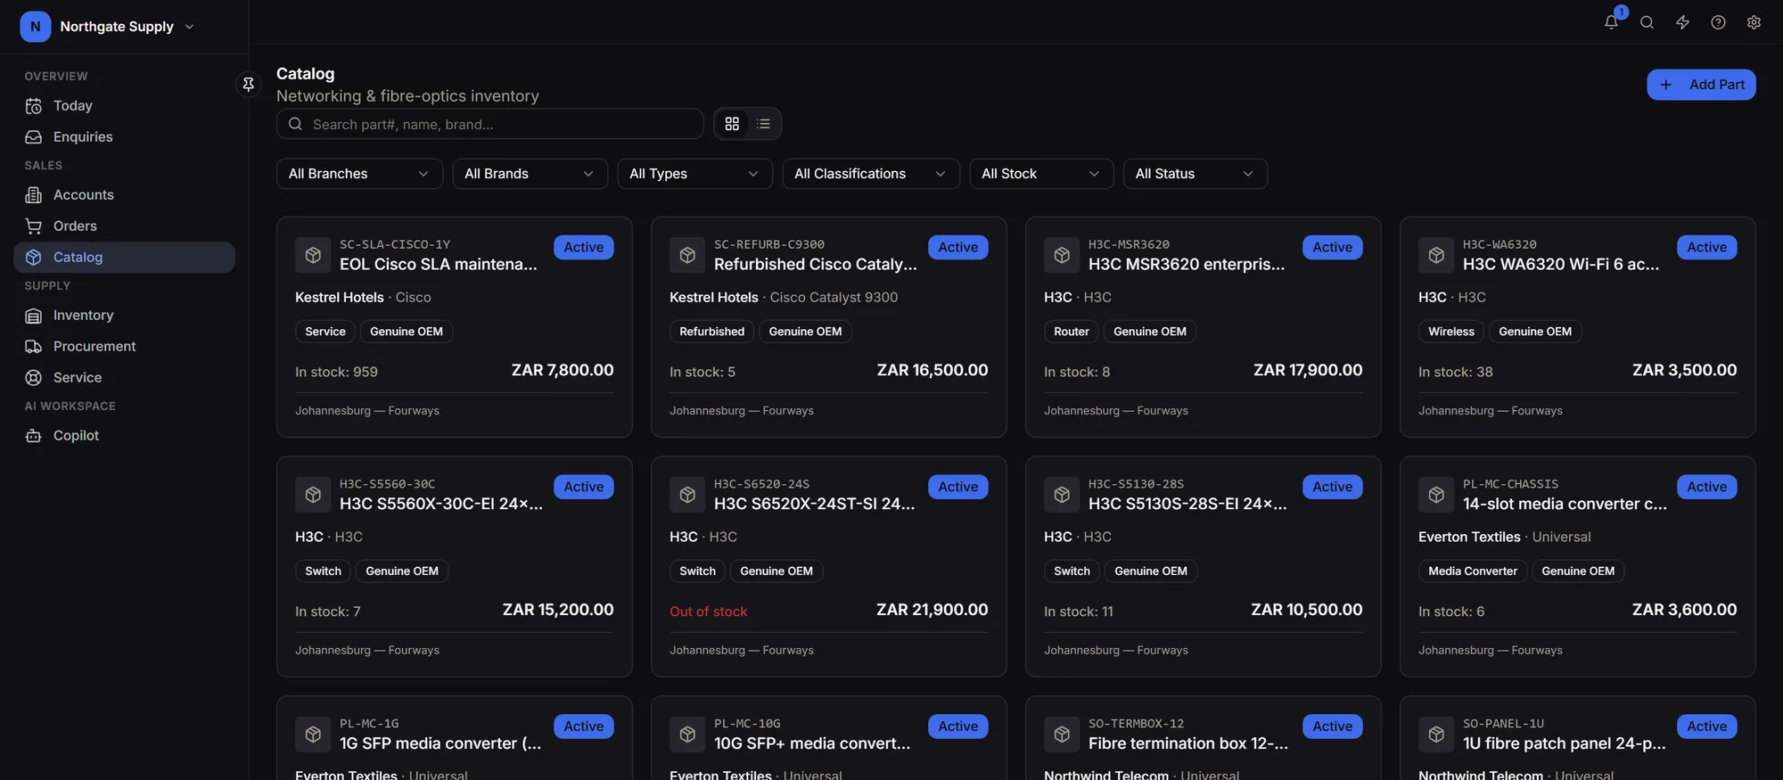Expand the All Classifications filter

(x=871, y=174)
